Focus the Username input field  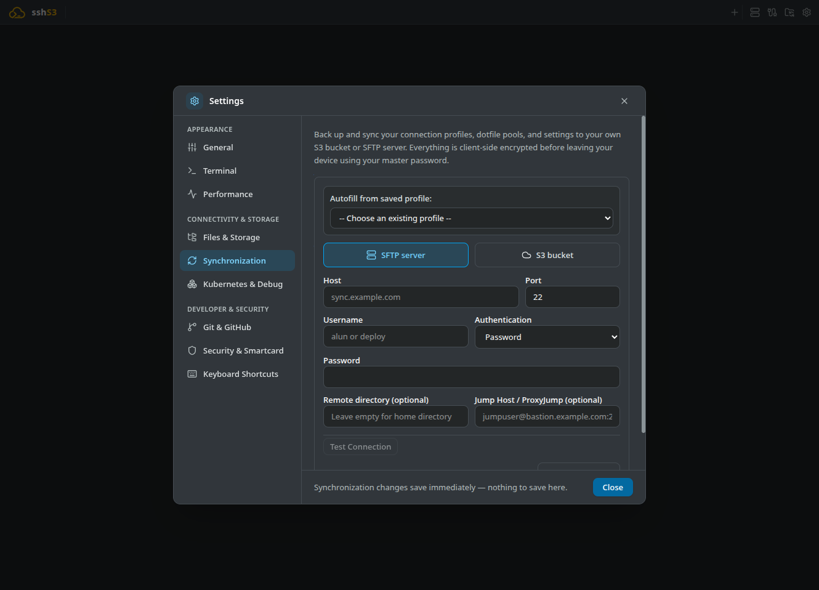pos(396,336)
